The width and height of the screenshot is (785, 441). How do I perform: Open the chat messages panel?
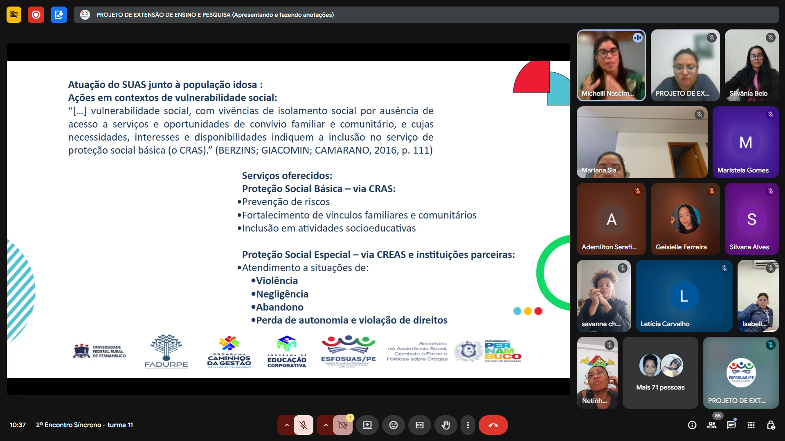point(731,425)
